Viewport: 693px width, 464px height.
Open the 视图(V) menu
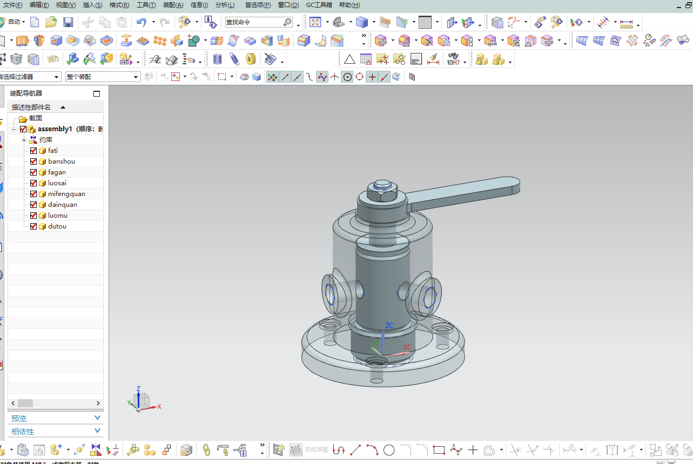point(66,5)
